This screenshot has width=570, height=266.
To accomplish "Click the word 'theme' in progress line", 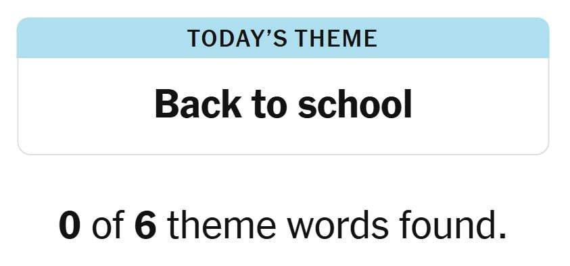I will pos(222,225).
